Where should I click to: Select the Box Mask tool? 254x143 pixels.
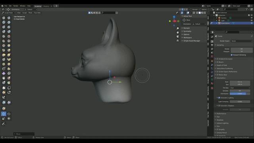click(x=4, y=88)
